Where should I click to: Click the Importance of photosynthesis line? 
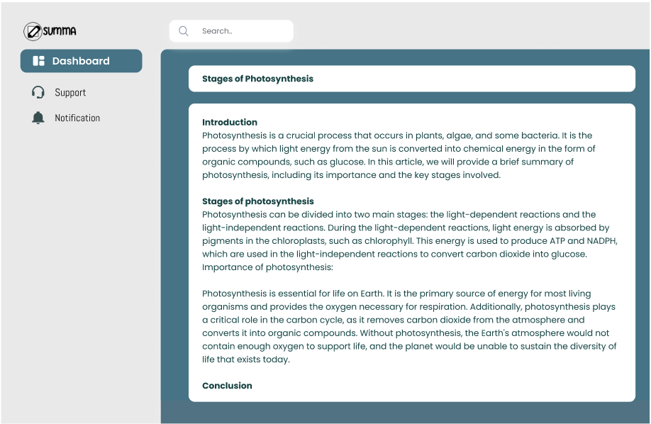267,267
